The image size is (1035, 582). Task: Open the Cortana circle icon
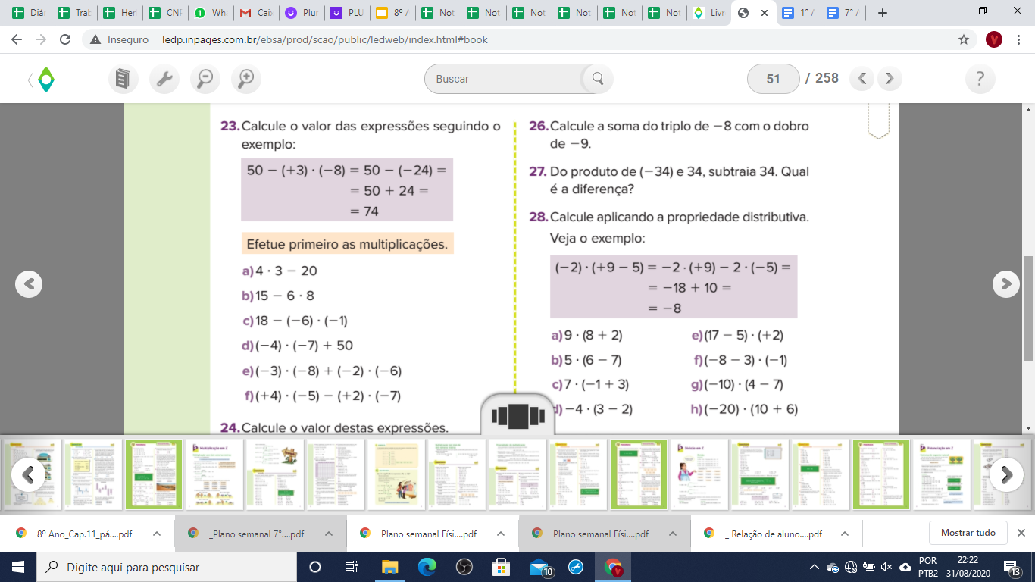tap(315, 567)
